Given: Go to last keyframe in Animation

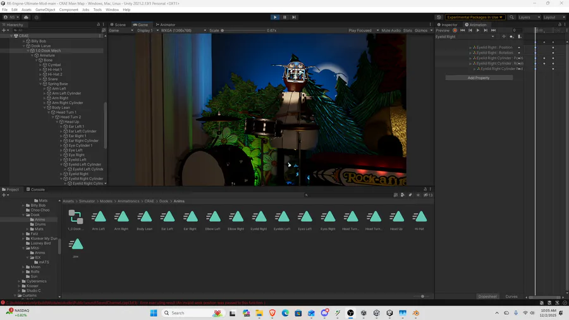Looking at the screenshot, I should (494, 30).
